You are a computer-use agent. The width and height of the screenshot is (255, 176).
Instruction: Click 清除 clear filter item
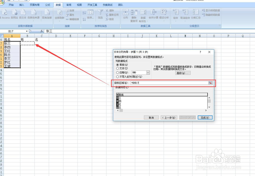[110, 10]
